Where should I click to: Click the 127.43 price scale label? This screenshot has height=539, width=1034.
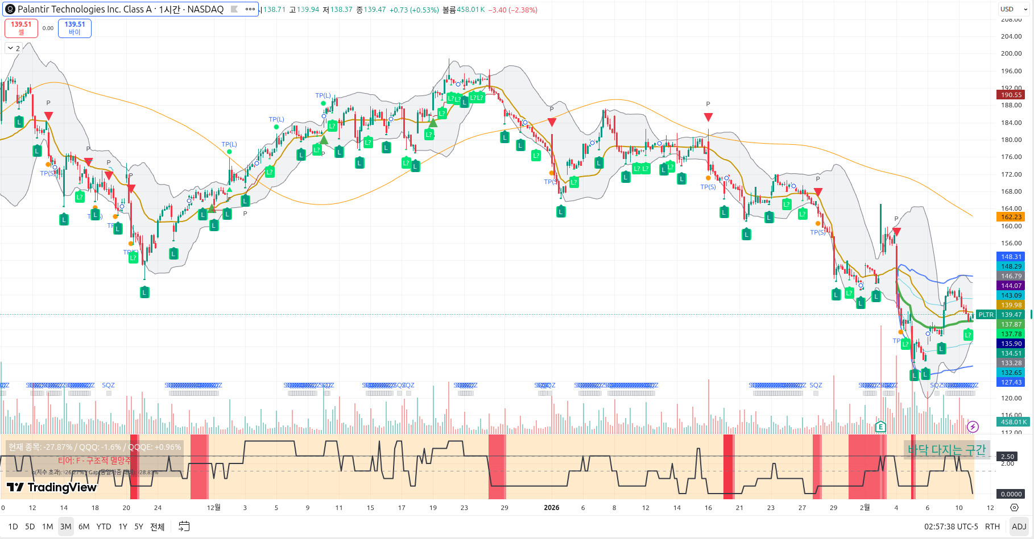coord(1011,382)
